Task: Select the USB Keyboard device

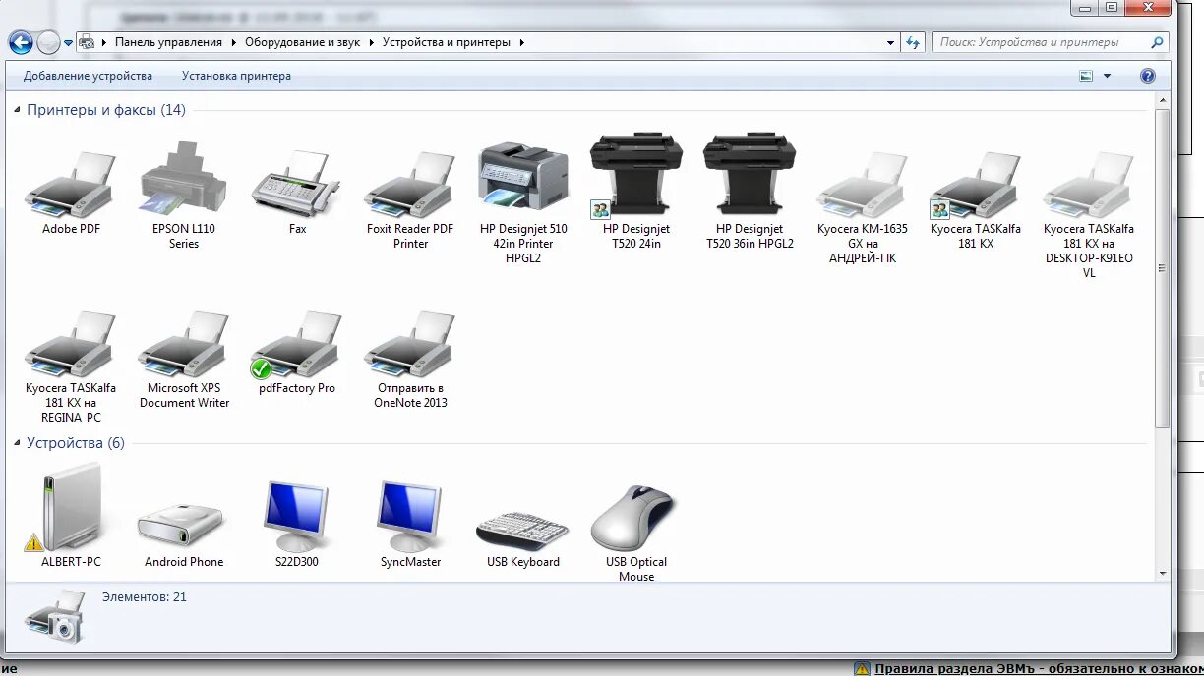Action: 523,538
